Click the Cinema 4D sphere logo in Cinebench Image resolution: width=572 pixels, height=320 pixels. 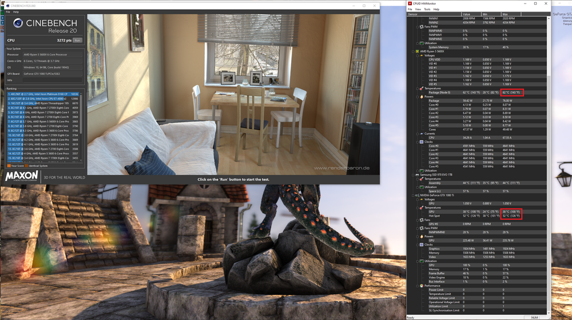coord(18,23)
